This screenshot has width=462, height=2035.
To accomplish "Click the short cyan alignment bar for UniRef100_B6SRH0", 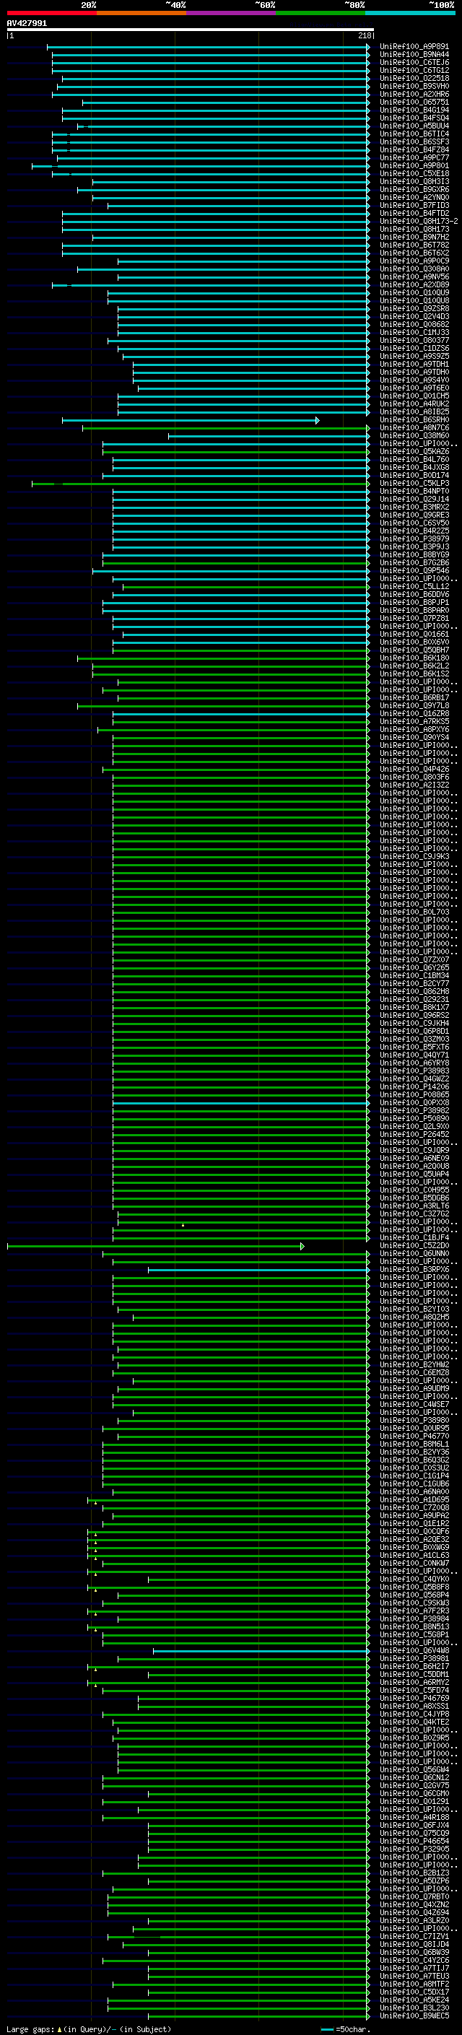I will [191, 420].
